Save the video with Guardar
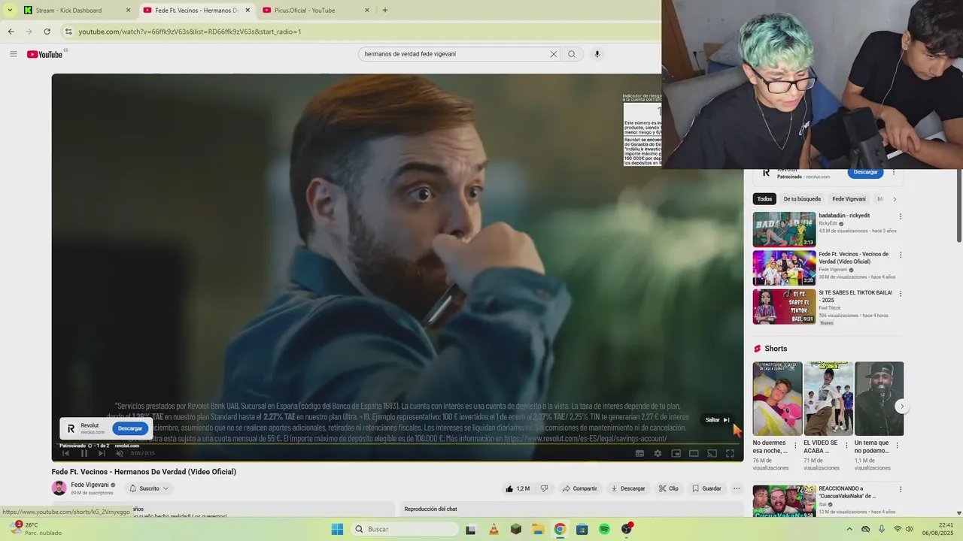Screen dimensions: 963x541 706,488
